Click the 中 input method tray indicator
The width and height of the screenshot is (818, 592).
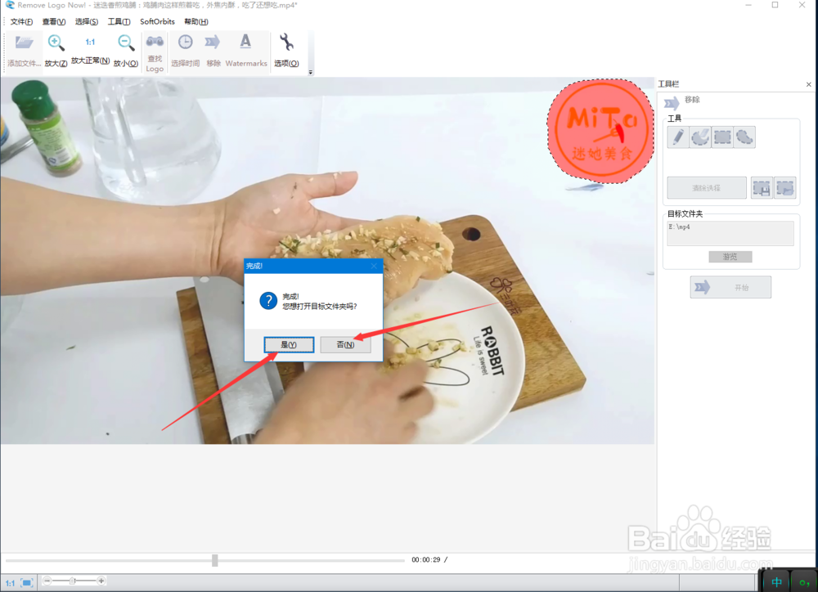click(776, 582)
